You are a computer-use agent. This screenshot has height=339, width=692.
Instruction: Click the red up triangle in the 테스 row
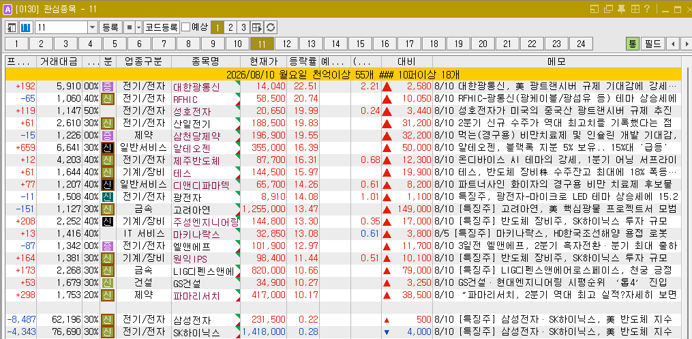tap(387, 173)
